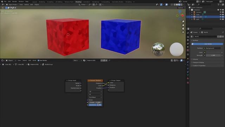This screenshot has height=127, width=225.
Task: Toggle Cube visibility eye in outliner
Action: (220, 14)
